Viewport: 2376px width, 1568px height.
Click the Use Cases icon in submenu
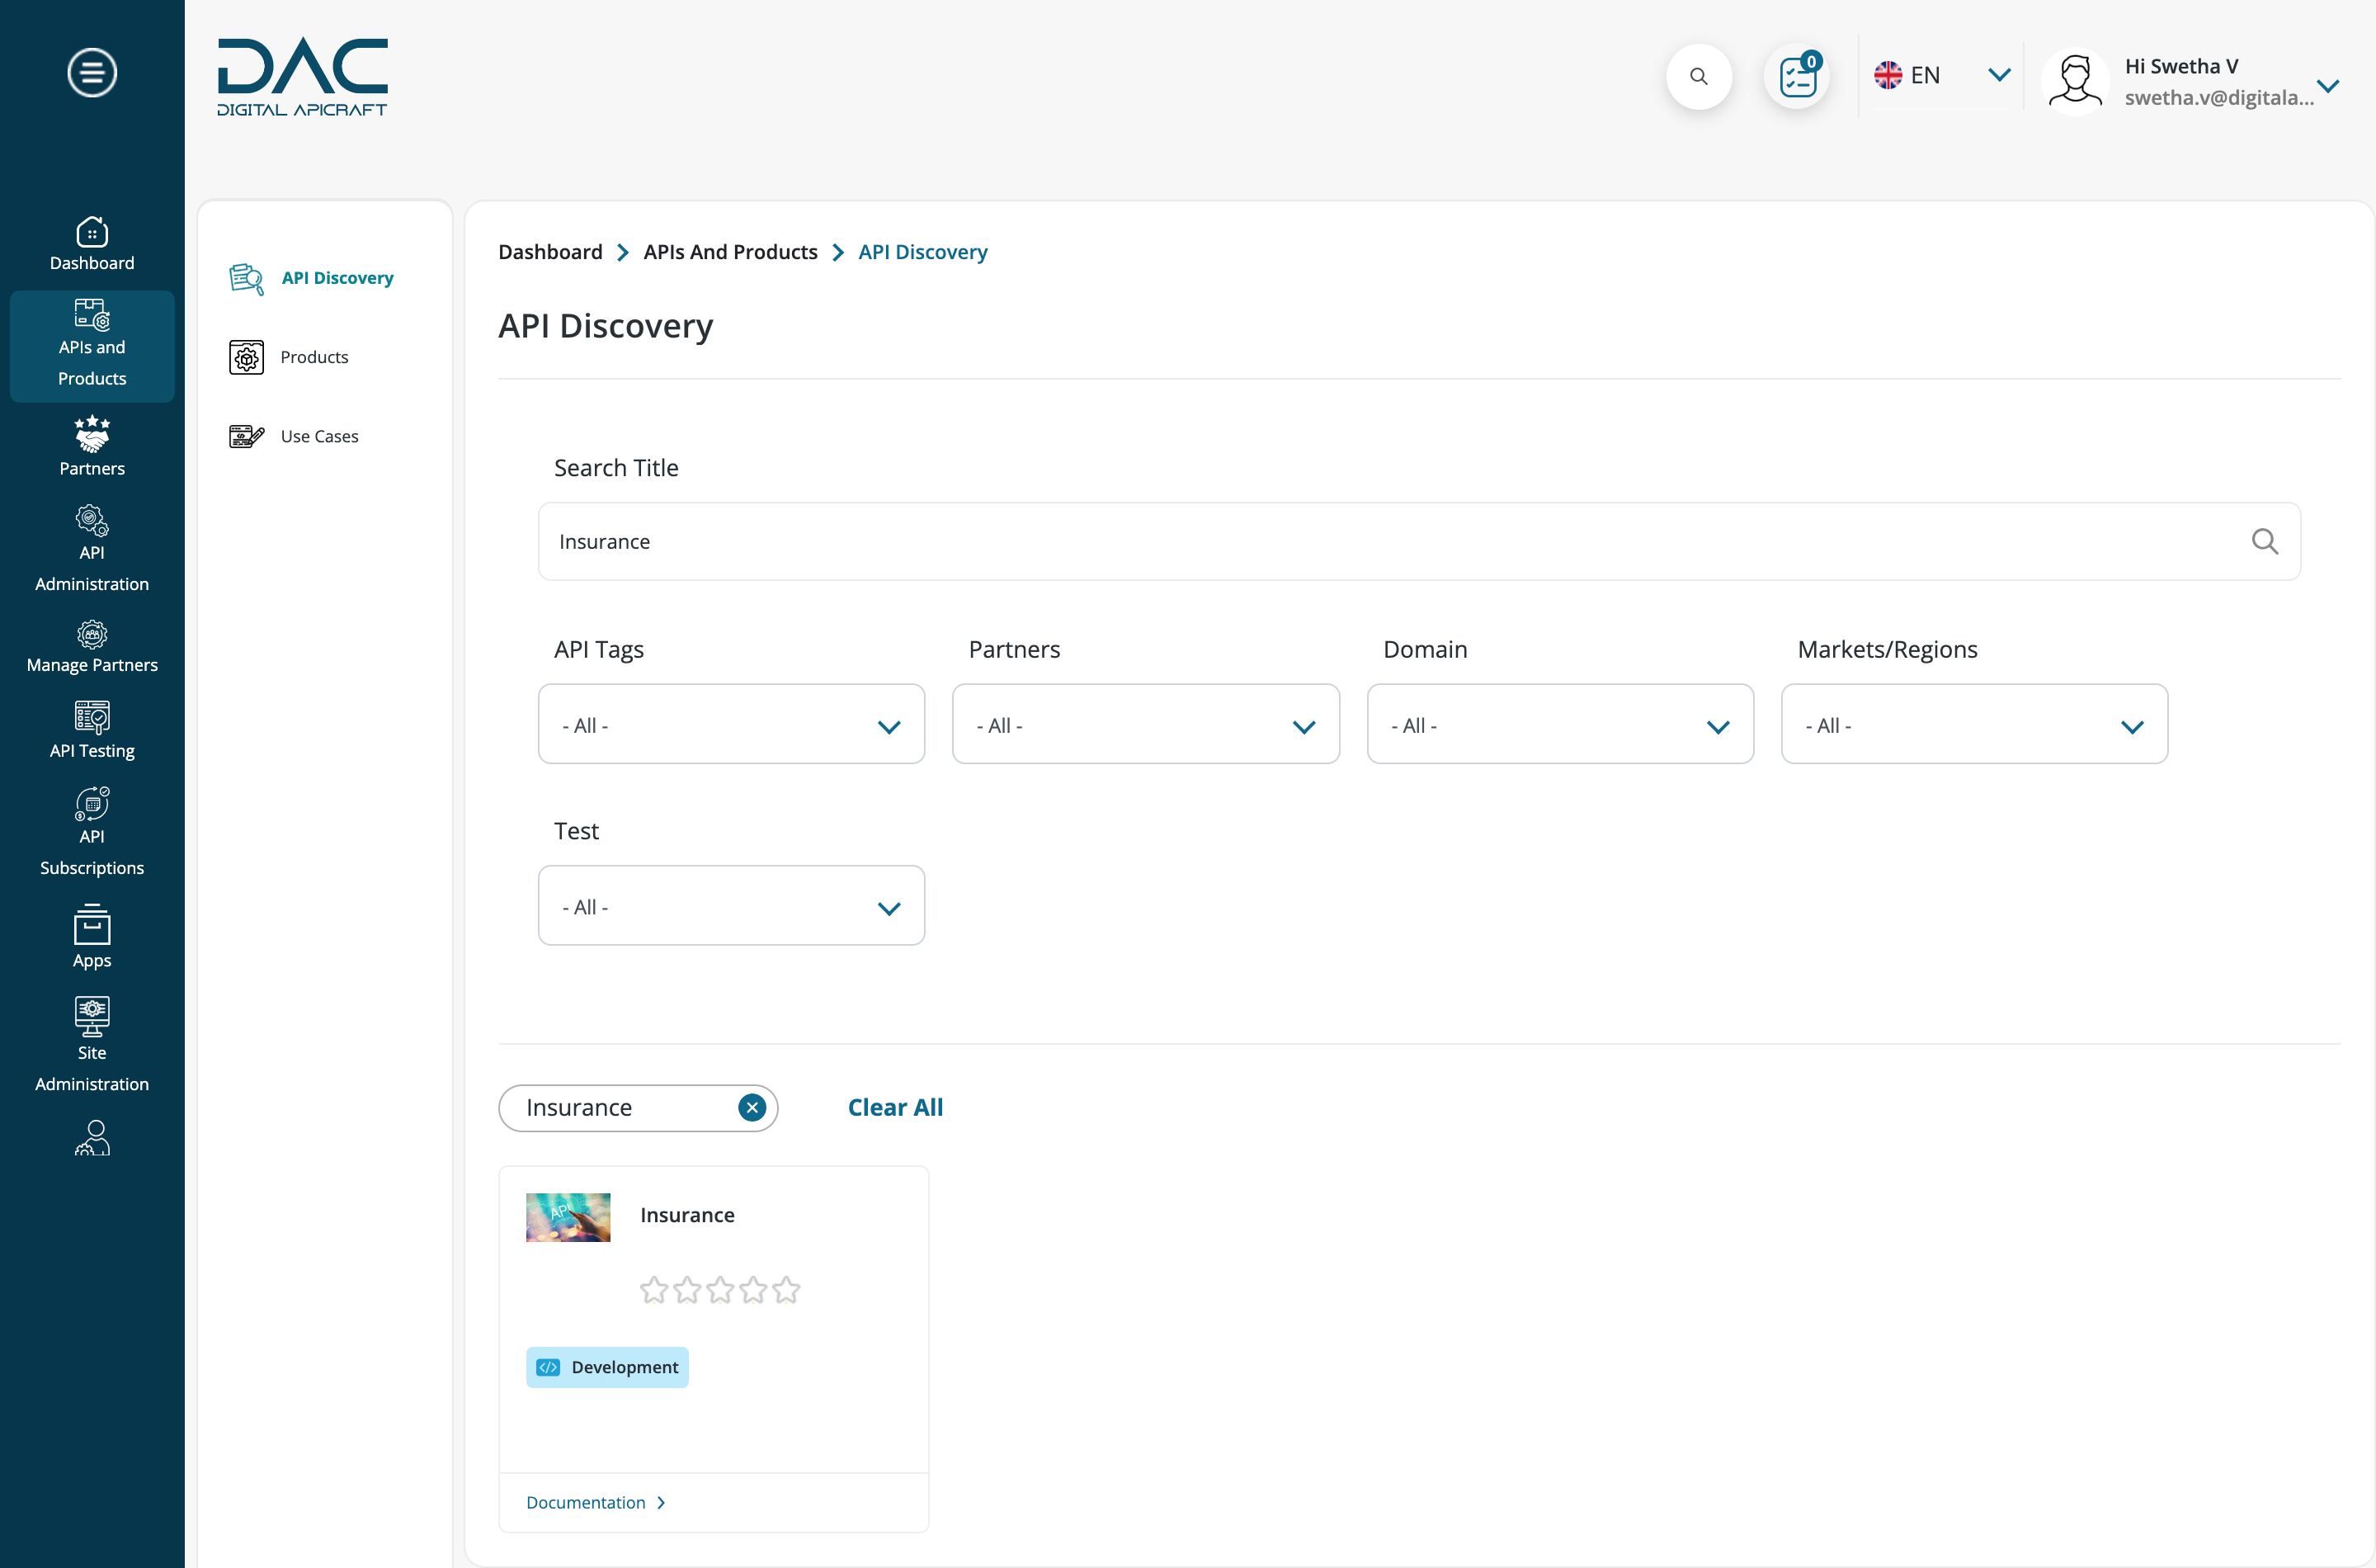pyautogui.click(x=246, y=436)
